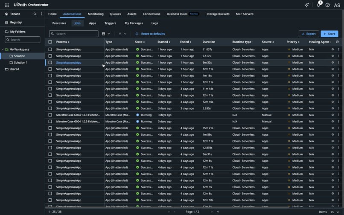Refresh the jobs table
The width and height of the screenshot is (344, 215).
(x=337, y=42)
